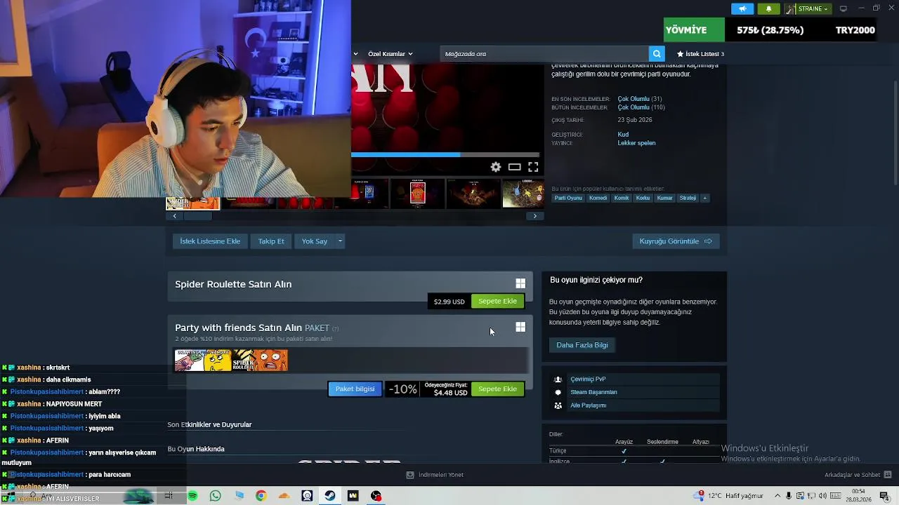Open the recent reviews Çok Olumlu (31) link

[x=639, y=99]
